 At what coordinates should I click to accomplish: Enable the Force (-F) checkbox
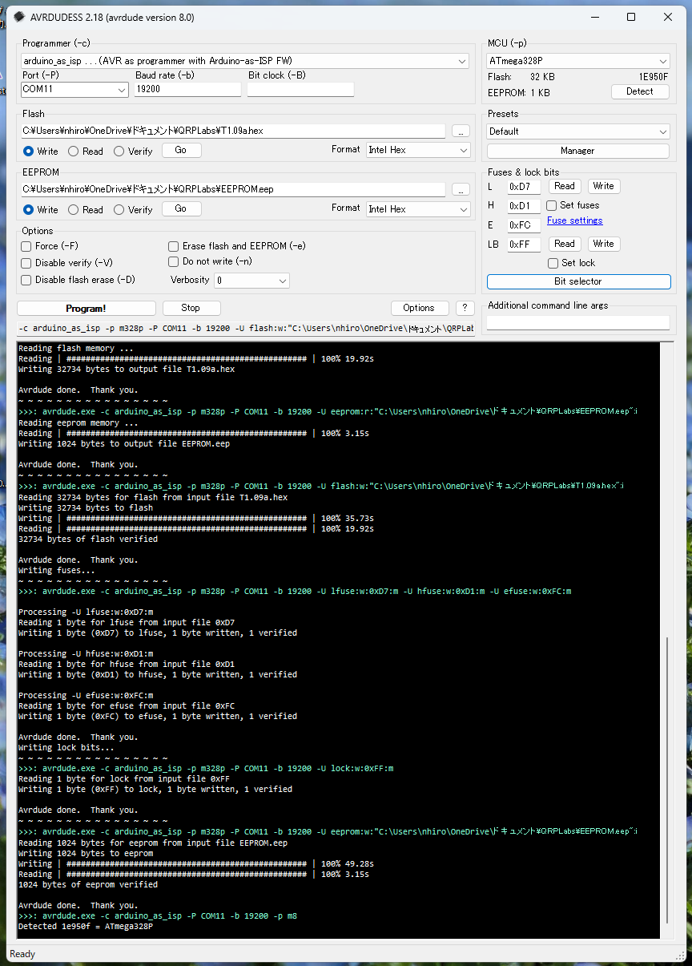point(26,247)
